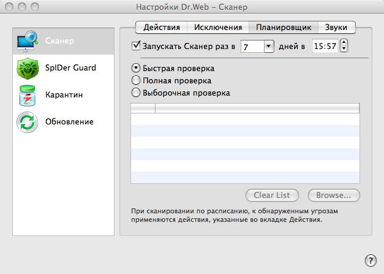Select Быстрая проверка radio button
Viewport: 384px width, 274px height.
coord(136,68)
